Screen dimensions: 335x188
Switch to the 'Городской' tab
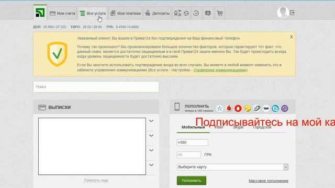[x=262, y=127]
